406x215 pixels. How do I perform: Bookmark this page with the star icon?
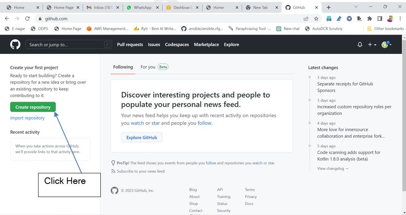tap(316, 18)
